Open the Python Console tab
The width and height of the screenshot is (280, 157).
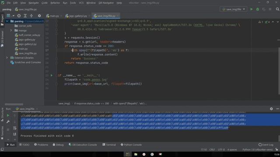(x=131, y=145)
